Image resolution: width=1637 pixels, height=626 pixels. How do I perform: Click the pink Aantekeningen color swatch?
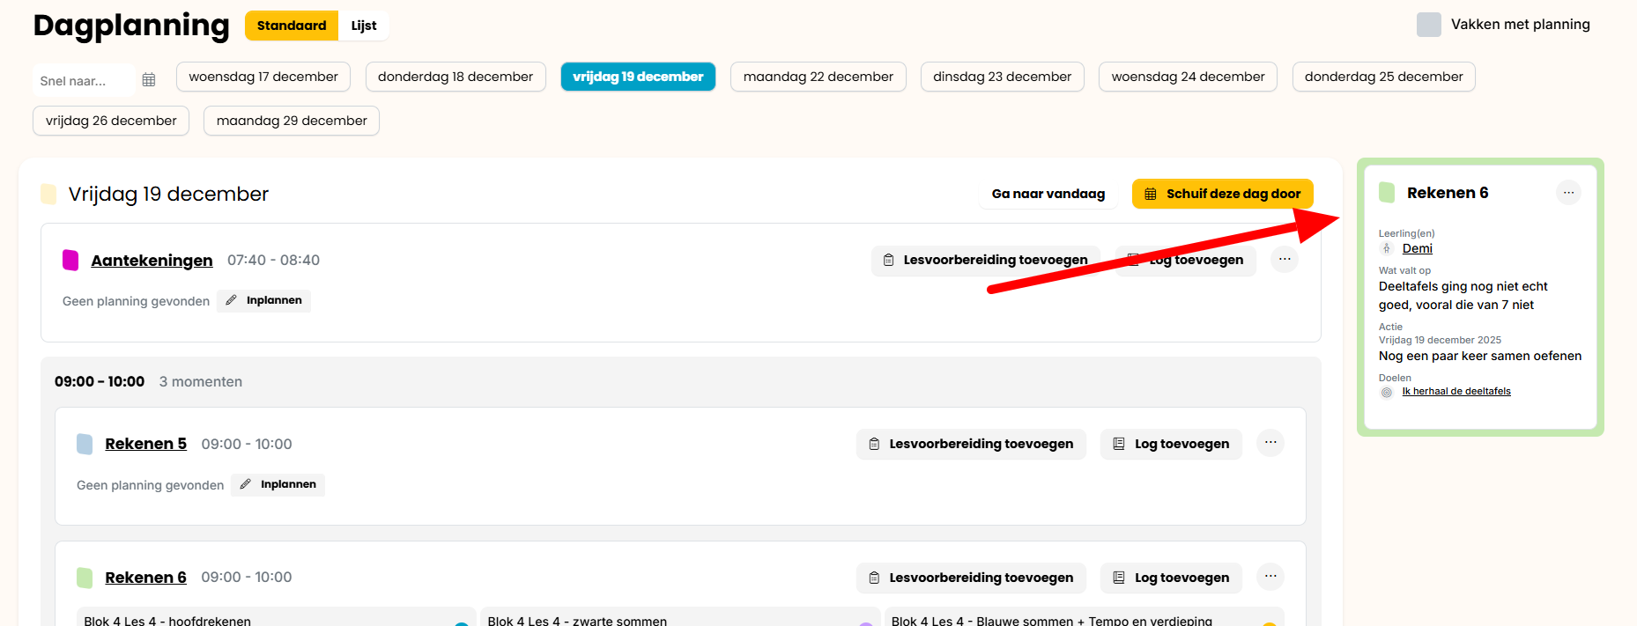70,260
